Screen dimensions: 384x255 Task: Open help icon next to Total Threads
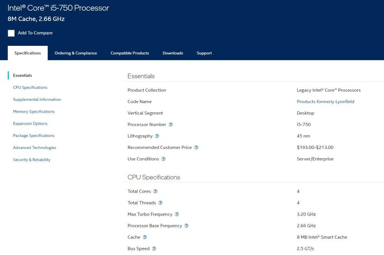click(x=160, y=203)
